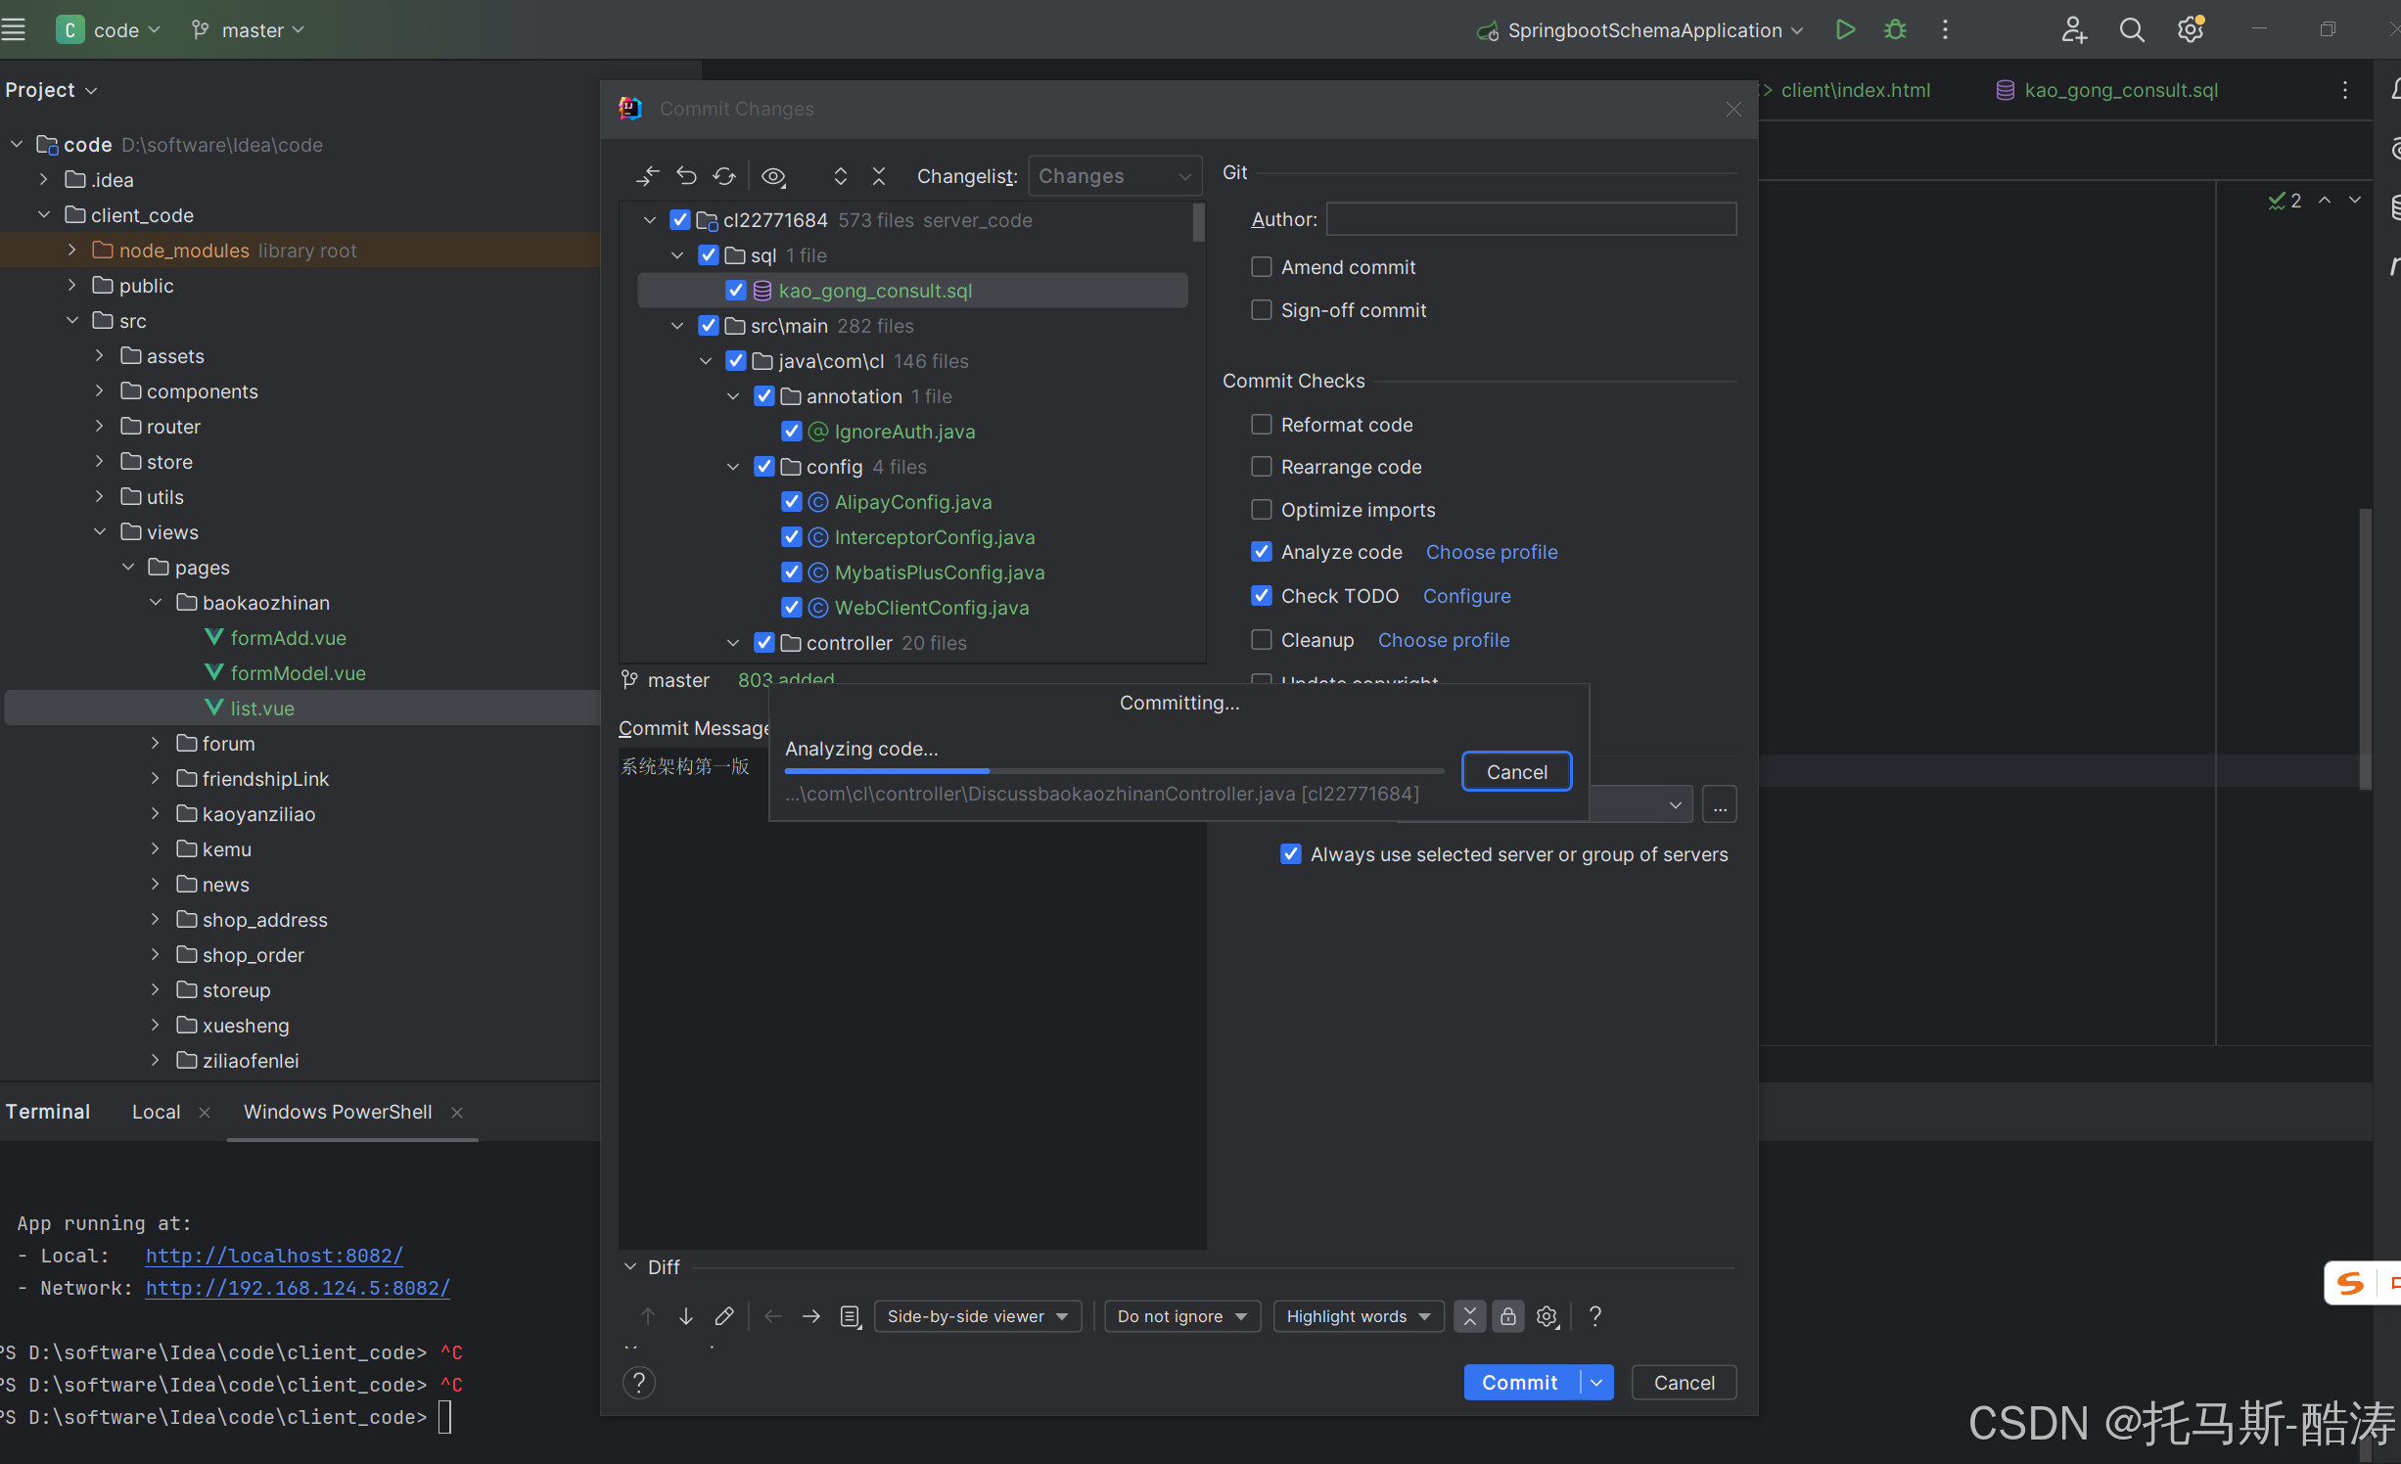Tick the Optimize imports checkbox
Screen dimensions: 2401x1464
click(x=1262, y=510)
